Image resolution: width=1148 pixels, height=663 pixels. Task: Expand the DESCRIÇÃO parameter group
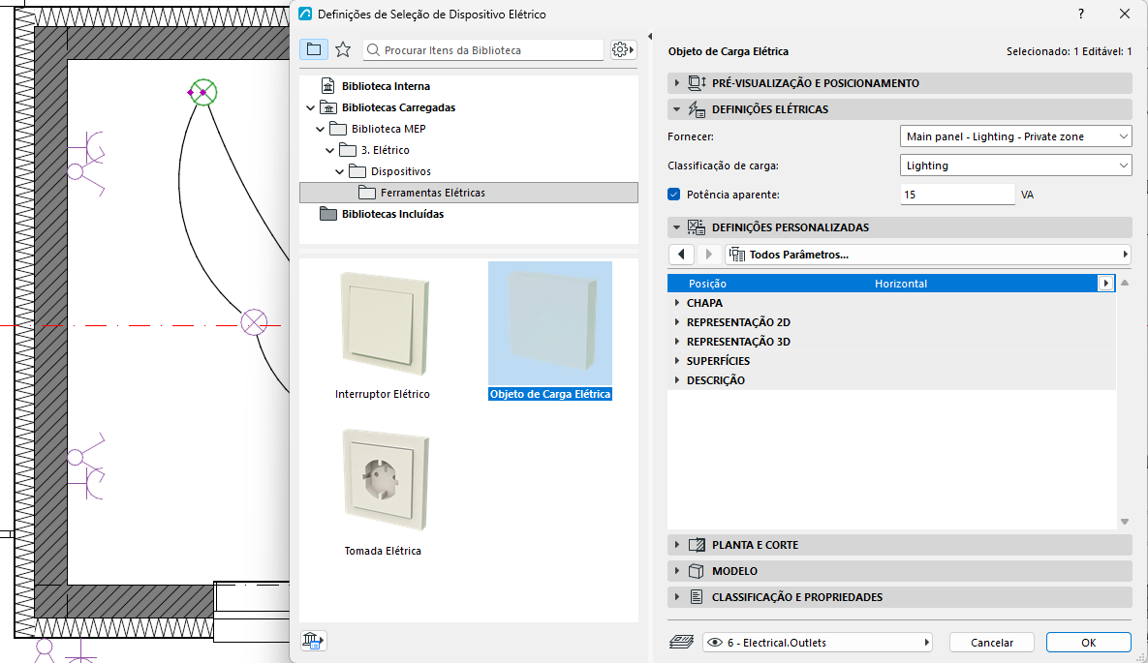tap(676, 380)
